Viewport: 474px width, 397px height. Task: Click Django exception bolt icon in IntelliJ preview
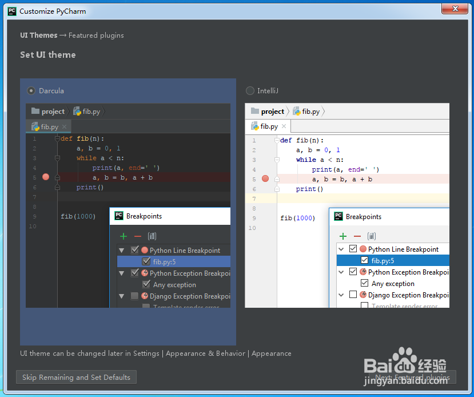[x=363, y=295]
